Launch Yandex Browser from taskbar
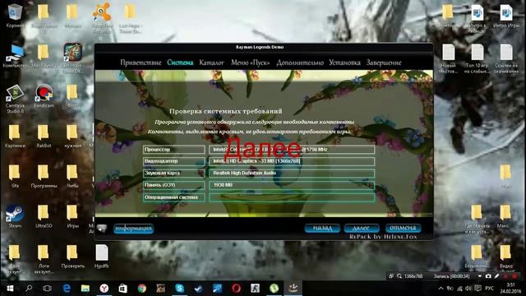526x296 pixels. coord(104,289)
